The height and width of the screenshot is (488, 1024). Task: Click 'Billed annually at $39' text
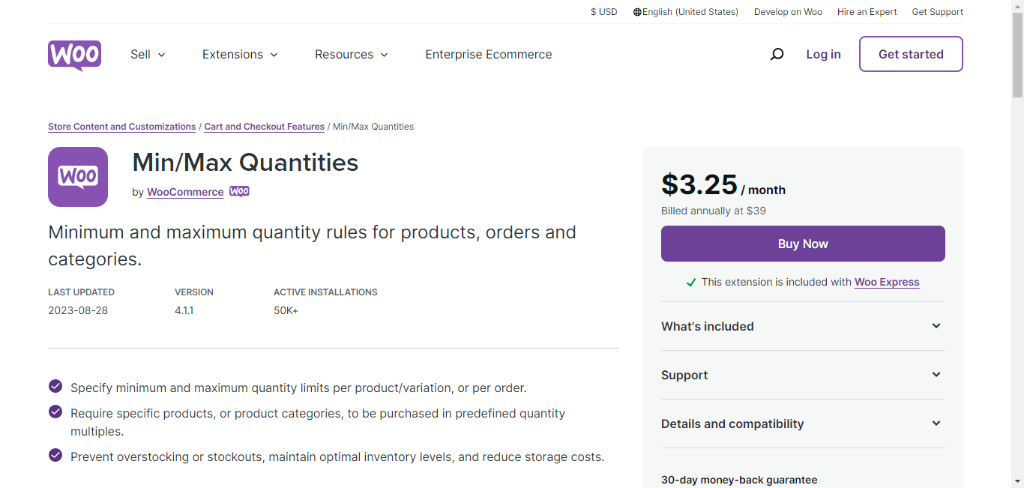tap(714, 211)
